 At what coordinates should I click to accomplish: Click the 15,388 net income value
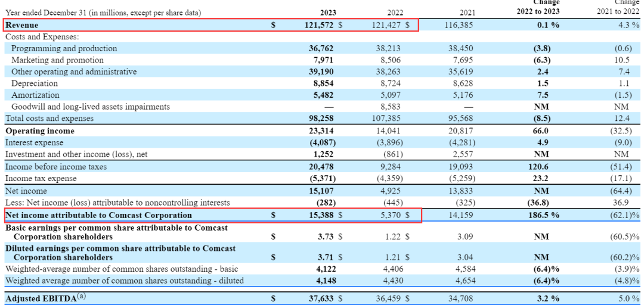coord(319,215)
